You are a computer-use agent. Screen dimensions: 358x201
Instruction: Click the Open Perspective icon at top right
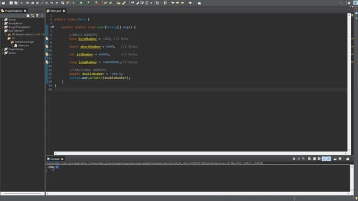coord(349,3)
